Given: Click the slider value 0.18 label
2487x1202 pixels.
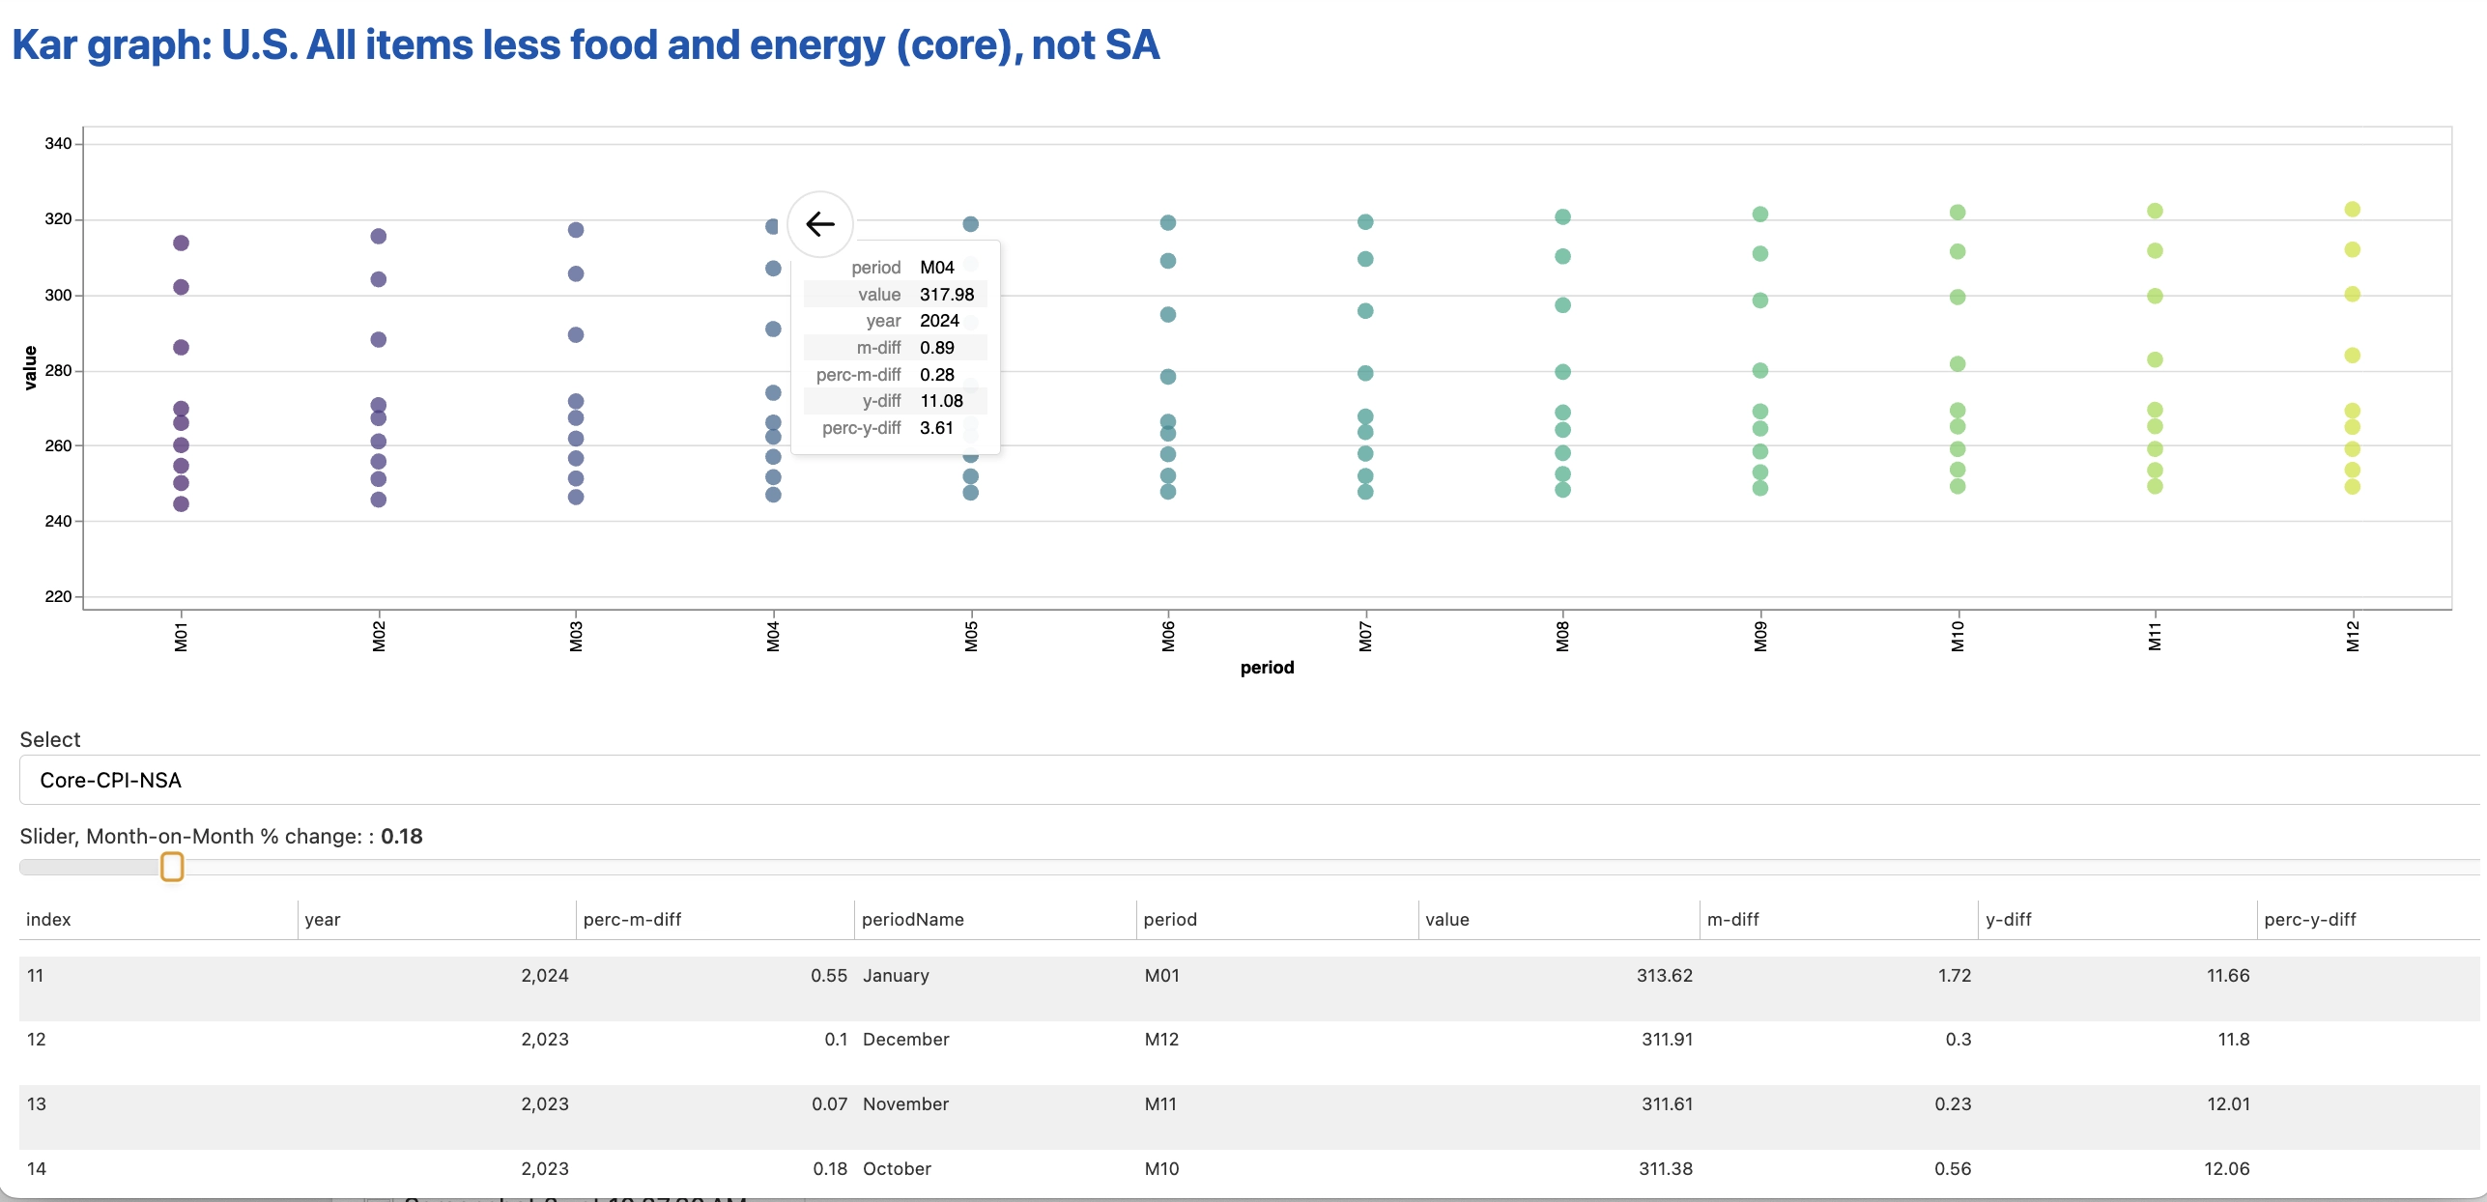Looking at the screenshot, I should point(402,836).
